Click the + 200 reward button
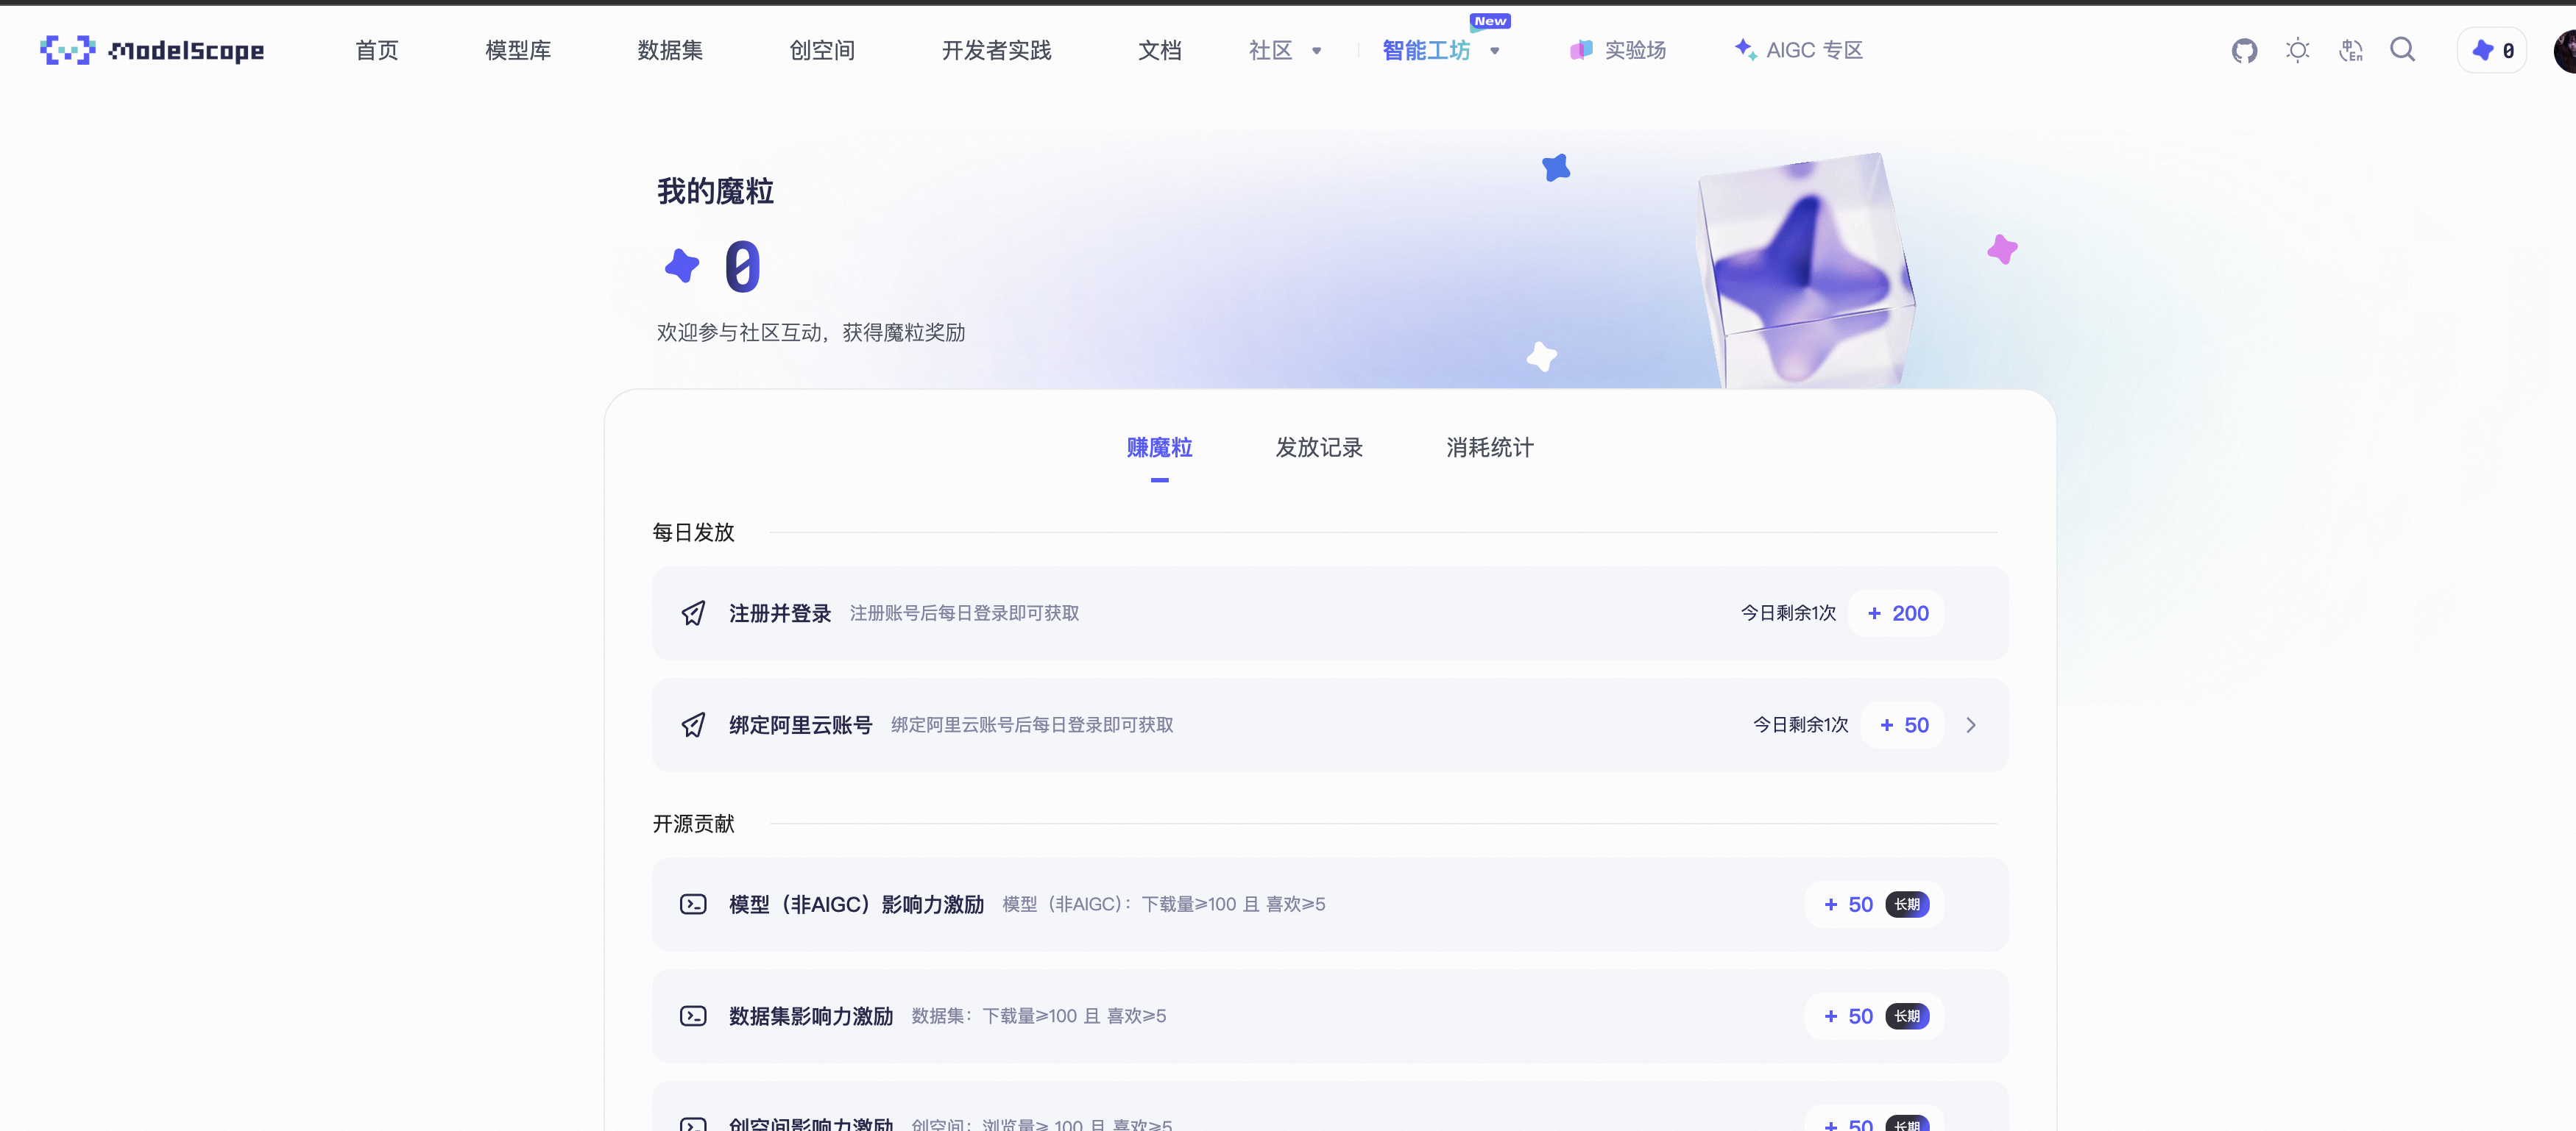 [x=1897, y=613]
